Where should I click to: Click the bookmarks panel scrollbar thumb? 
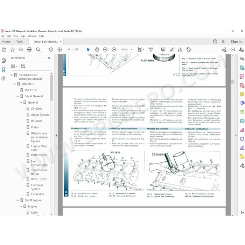[x=51, y=88]
